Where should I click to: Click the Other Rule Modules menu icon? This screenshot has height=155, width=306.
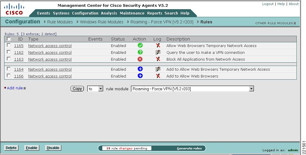point(295,23)
